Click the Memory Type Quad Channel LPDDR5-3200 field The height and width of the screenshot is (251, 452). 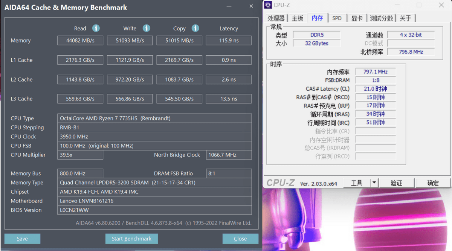tap(154, 183)
